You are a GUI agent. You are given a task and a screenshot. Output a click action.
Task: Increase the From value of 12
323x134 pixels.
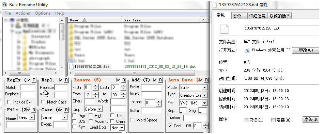pyautogui.click(x=96, y=93)
